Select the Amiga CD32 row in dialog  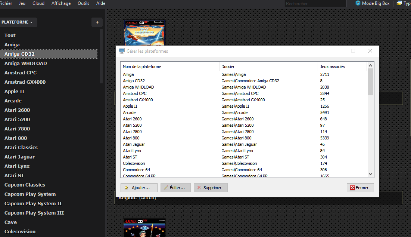[244, 81]
